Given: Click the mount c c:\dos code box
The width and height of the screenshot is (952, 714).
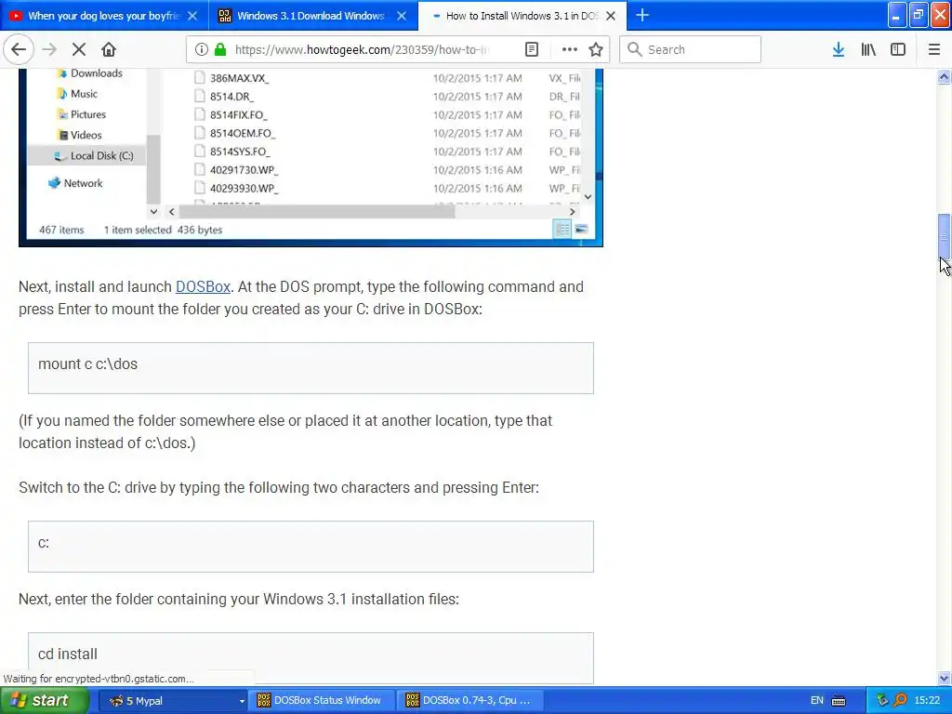Looking at the screenshot, I should tap(311, 368).
